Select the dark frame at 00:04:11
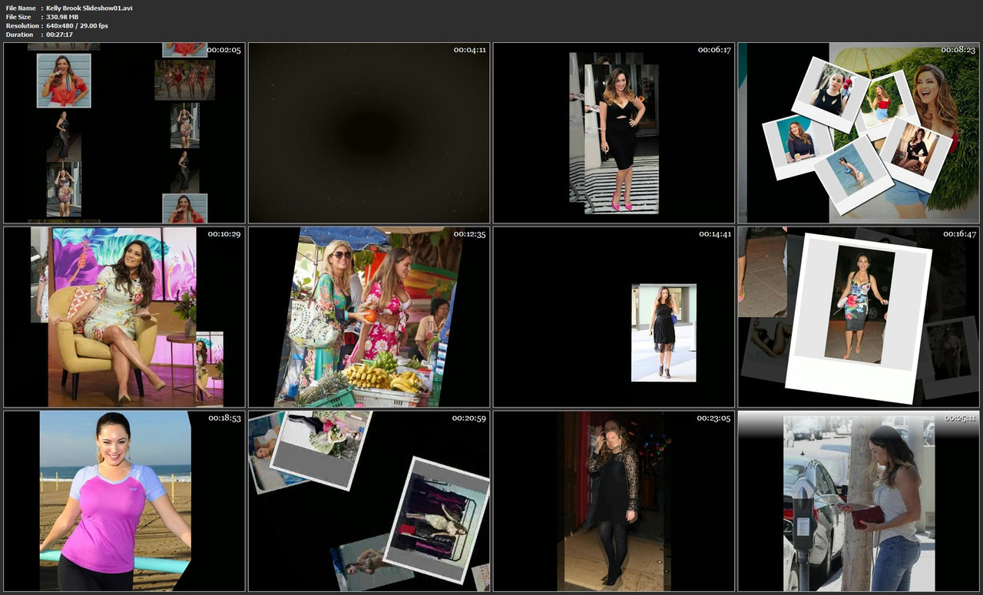Image resolution: width=983 pixels, height=595 pixels. point(369,133)
